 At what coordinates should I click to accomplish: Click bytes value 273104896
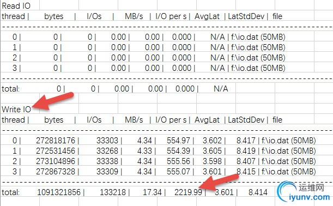pos(56,161)
